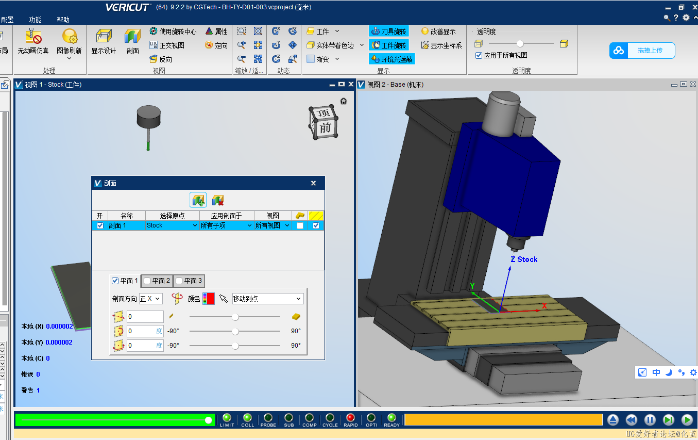Screen dimensions: 698x440
Task: Expand the 工件 display dropdown
Action: tap(337, 31)
